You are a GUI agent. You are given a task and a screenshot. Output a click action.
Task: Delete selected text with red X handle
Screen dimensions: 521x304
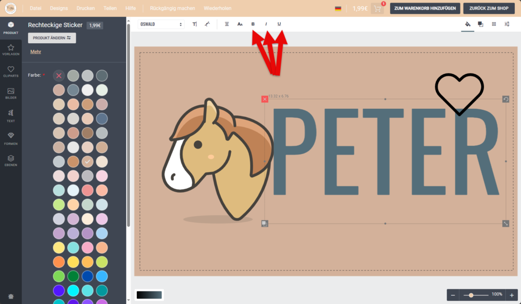point(265,99)
